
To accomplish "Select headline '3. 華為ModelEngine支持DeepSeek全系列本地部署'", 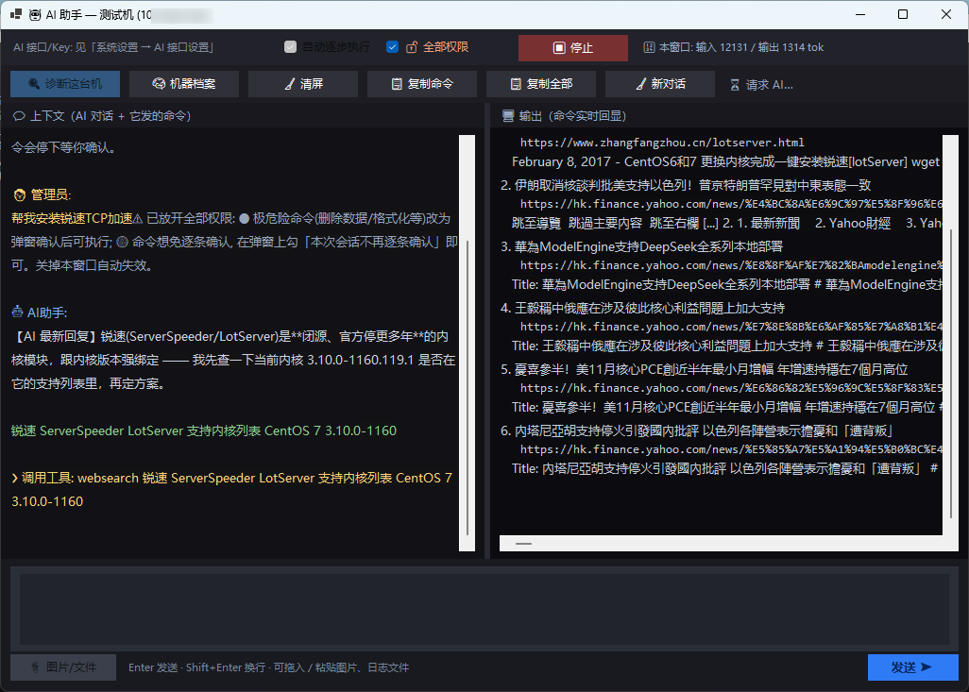I will click(641, 247).
